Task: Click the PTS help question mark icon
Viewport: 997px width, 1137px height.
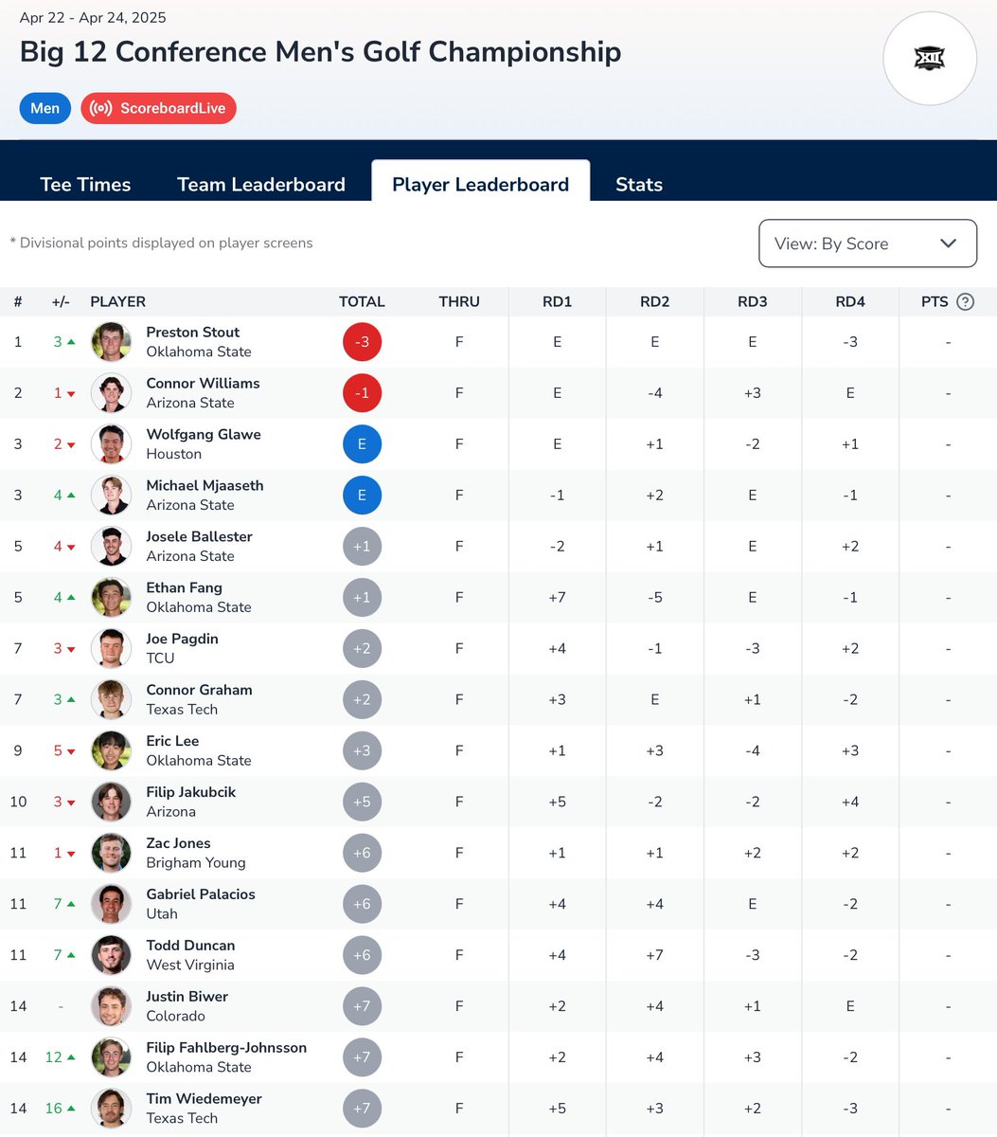Action: pyautogui.click(x=965, y=301)
